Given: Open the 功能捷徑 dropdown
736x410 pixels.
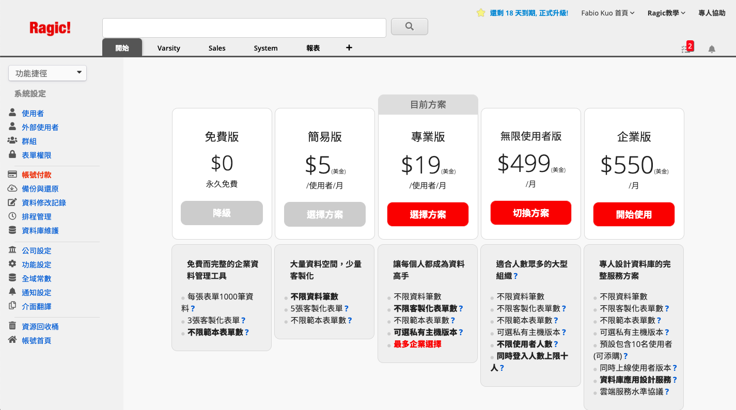Looking at the screenshot, I should tap(48, 73).
